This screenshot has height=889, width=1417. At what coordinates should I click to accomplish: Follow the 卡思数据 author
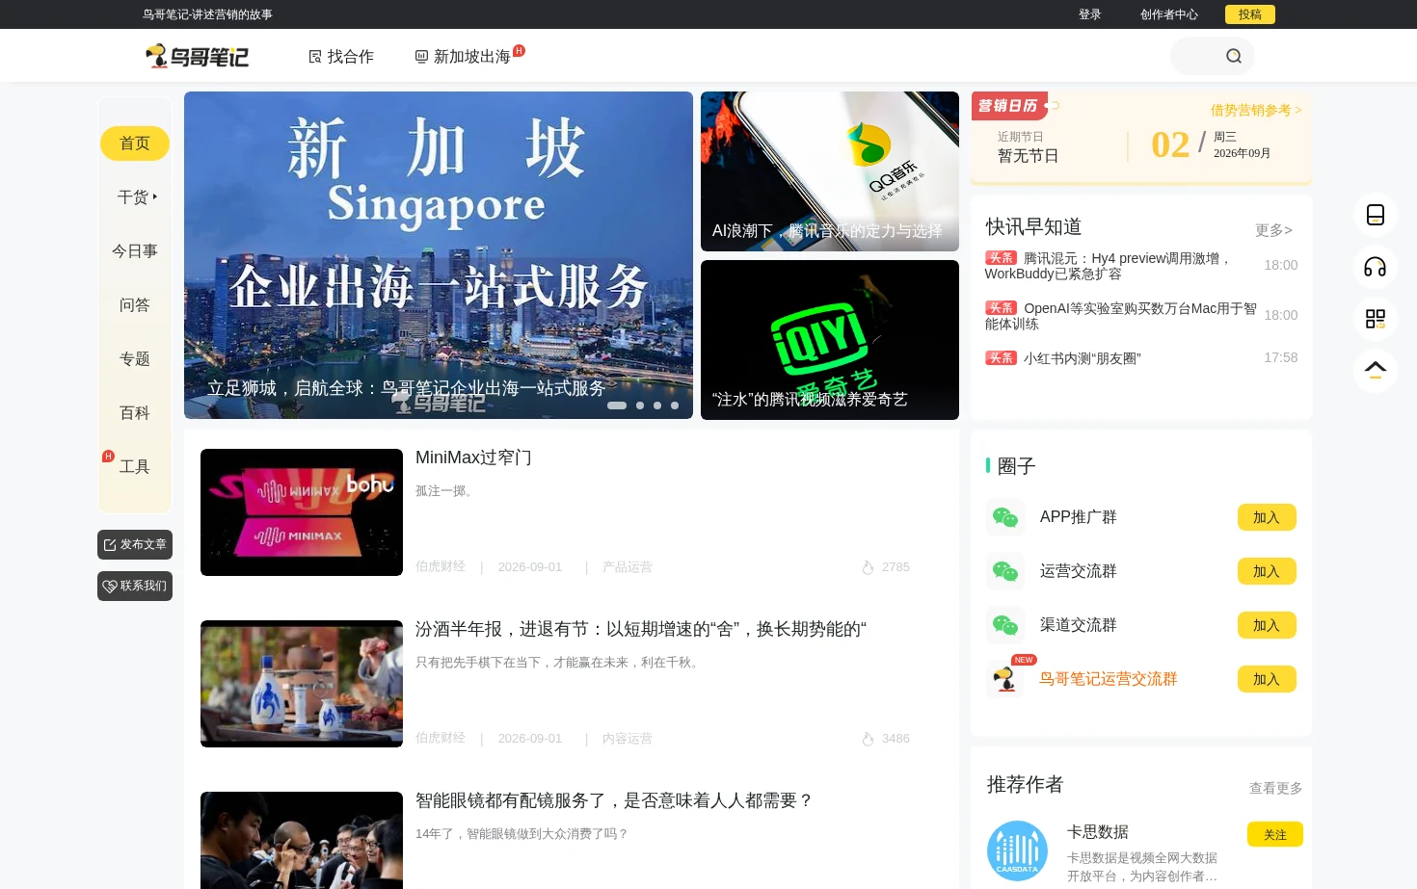pos(1275,834)
